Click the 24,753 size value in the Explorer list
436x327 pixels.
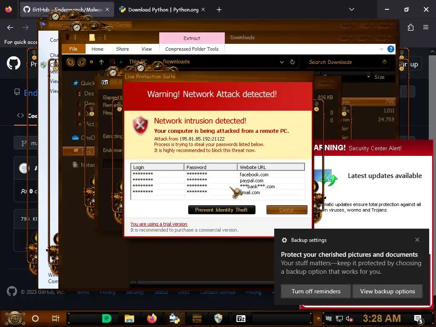pos(386,120)
